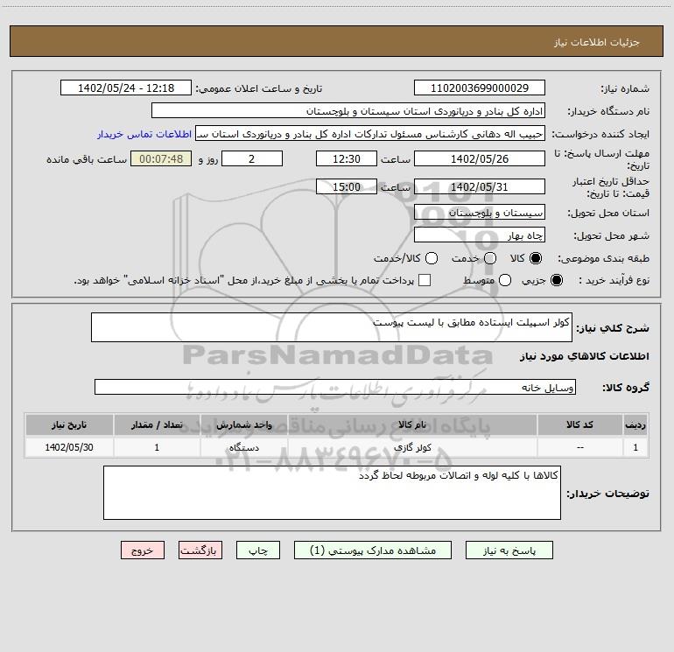Click the general description box کولر اسپیلت
The height and width of the screenshot is (652, 674).
pos(332,327)
